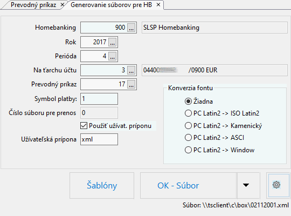Switch to the Prevodný príkaz tab
This screenshot has width=291, height=216.
tap(33, 5)
